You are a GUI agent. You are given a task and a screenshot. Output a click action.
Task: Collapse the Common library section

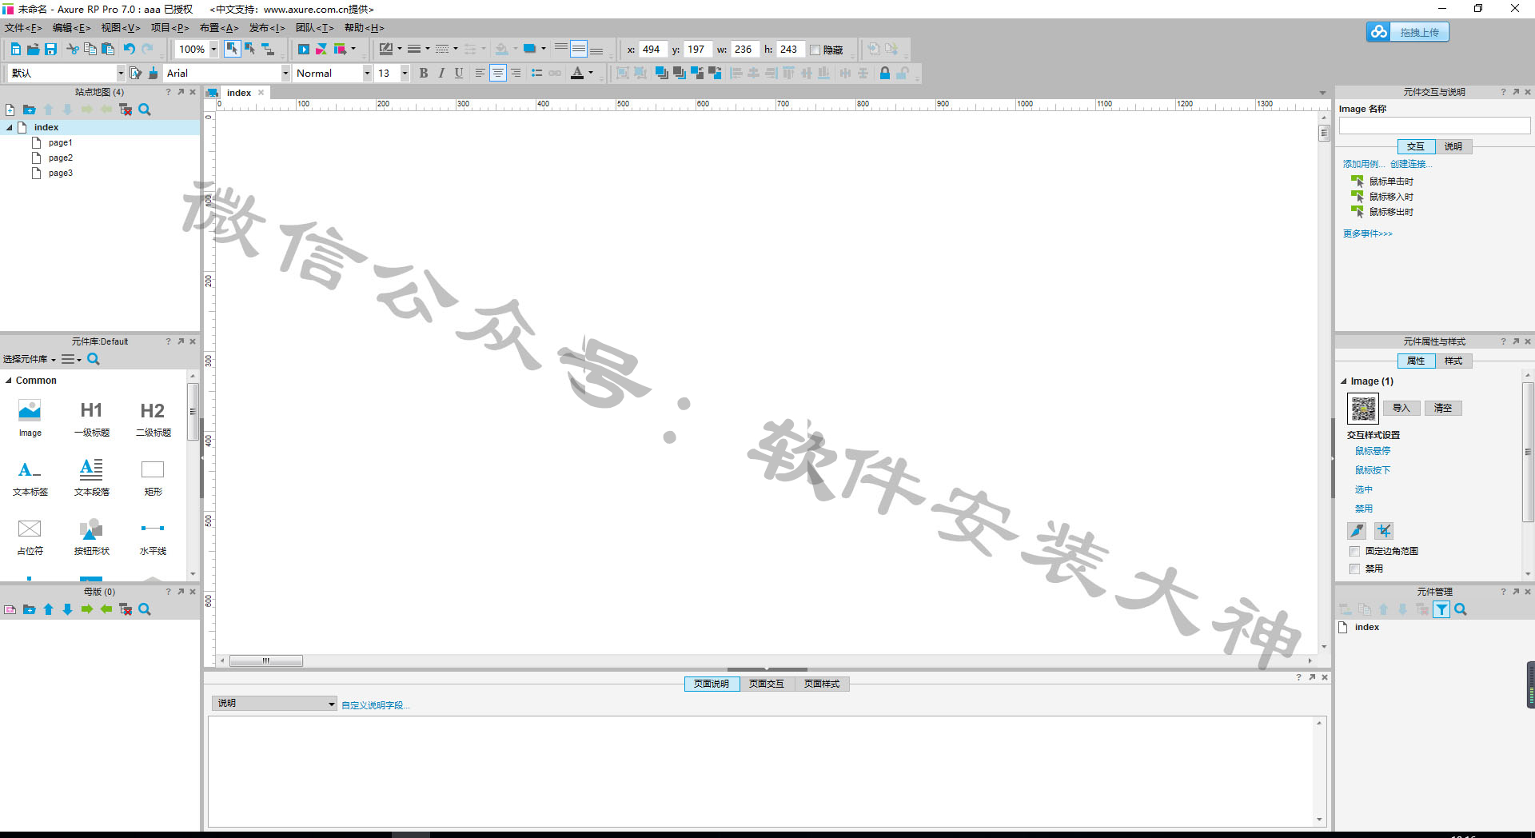[x=8, y=381]
